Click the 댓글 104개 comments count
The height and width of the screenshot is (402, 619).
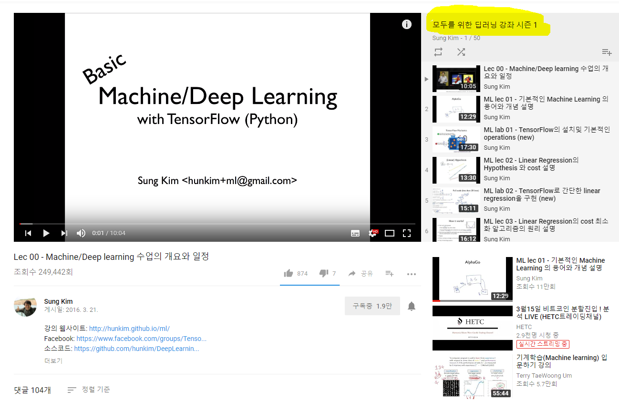point(32,390)
